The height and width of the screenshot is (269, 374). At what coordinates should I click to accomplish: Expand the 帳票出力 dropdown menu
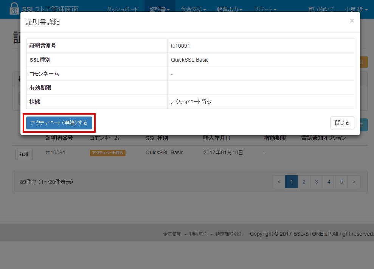pos(230,9)
